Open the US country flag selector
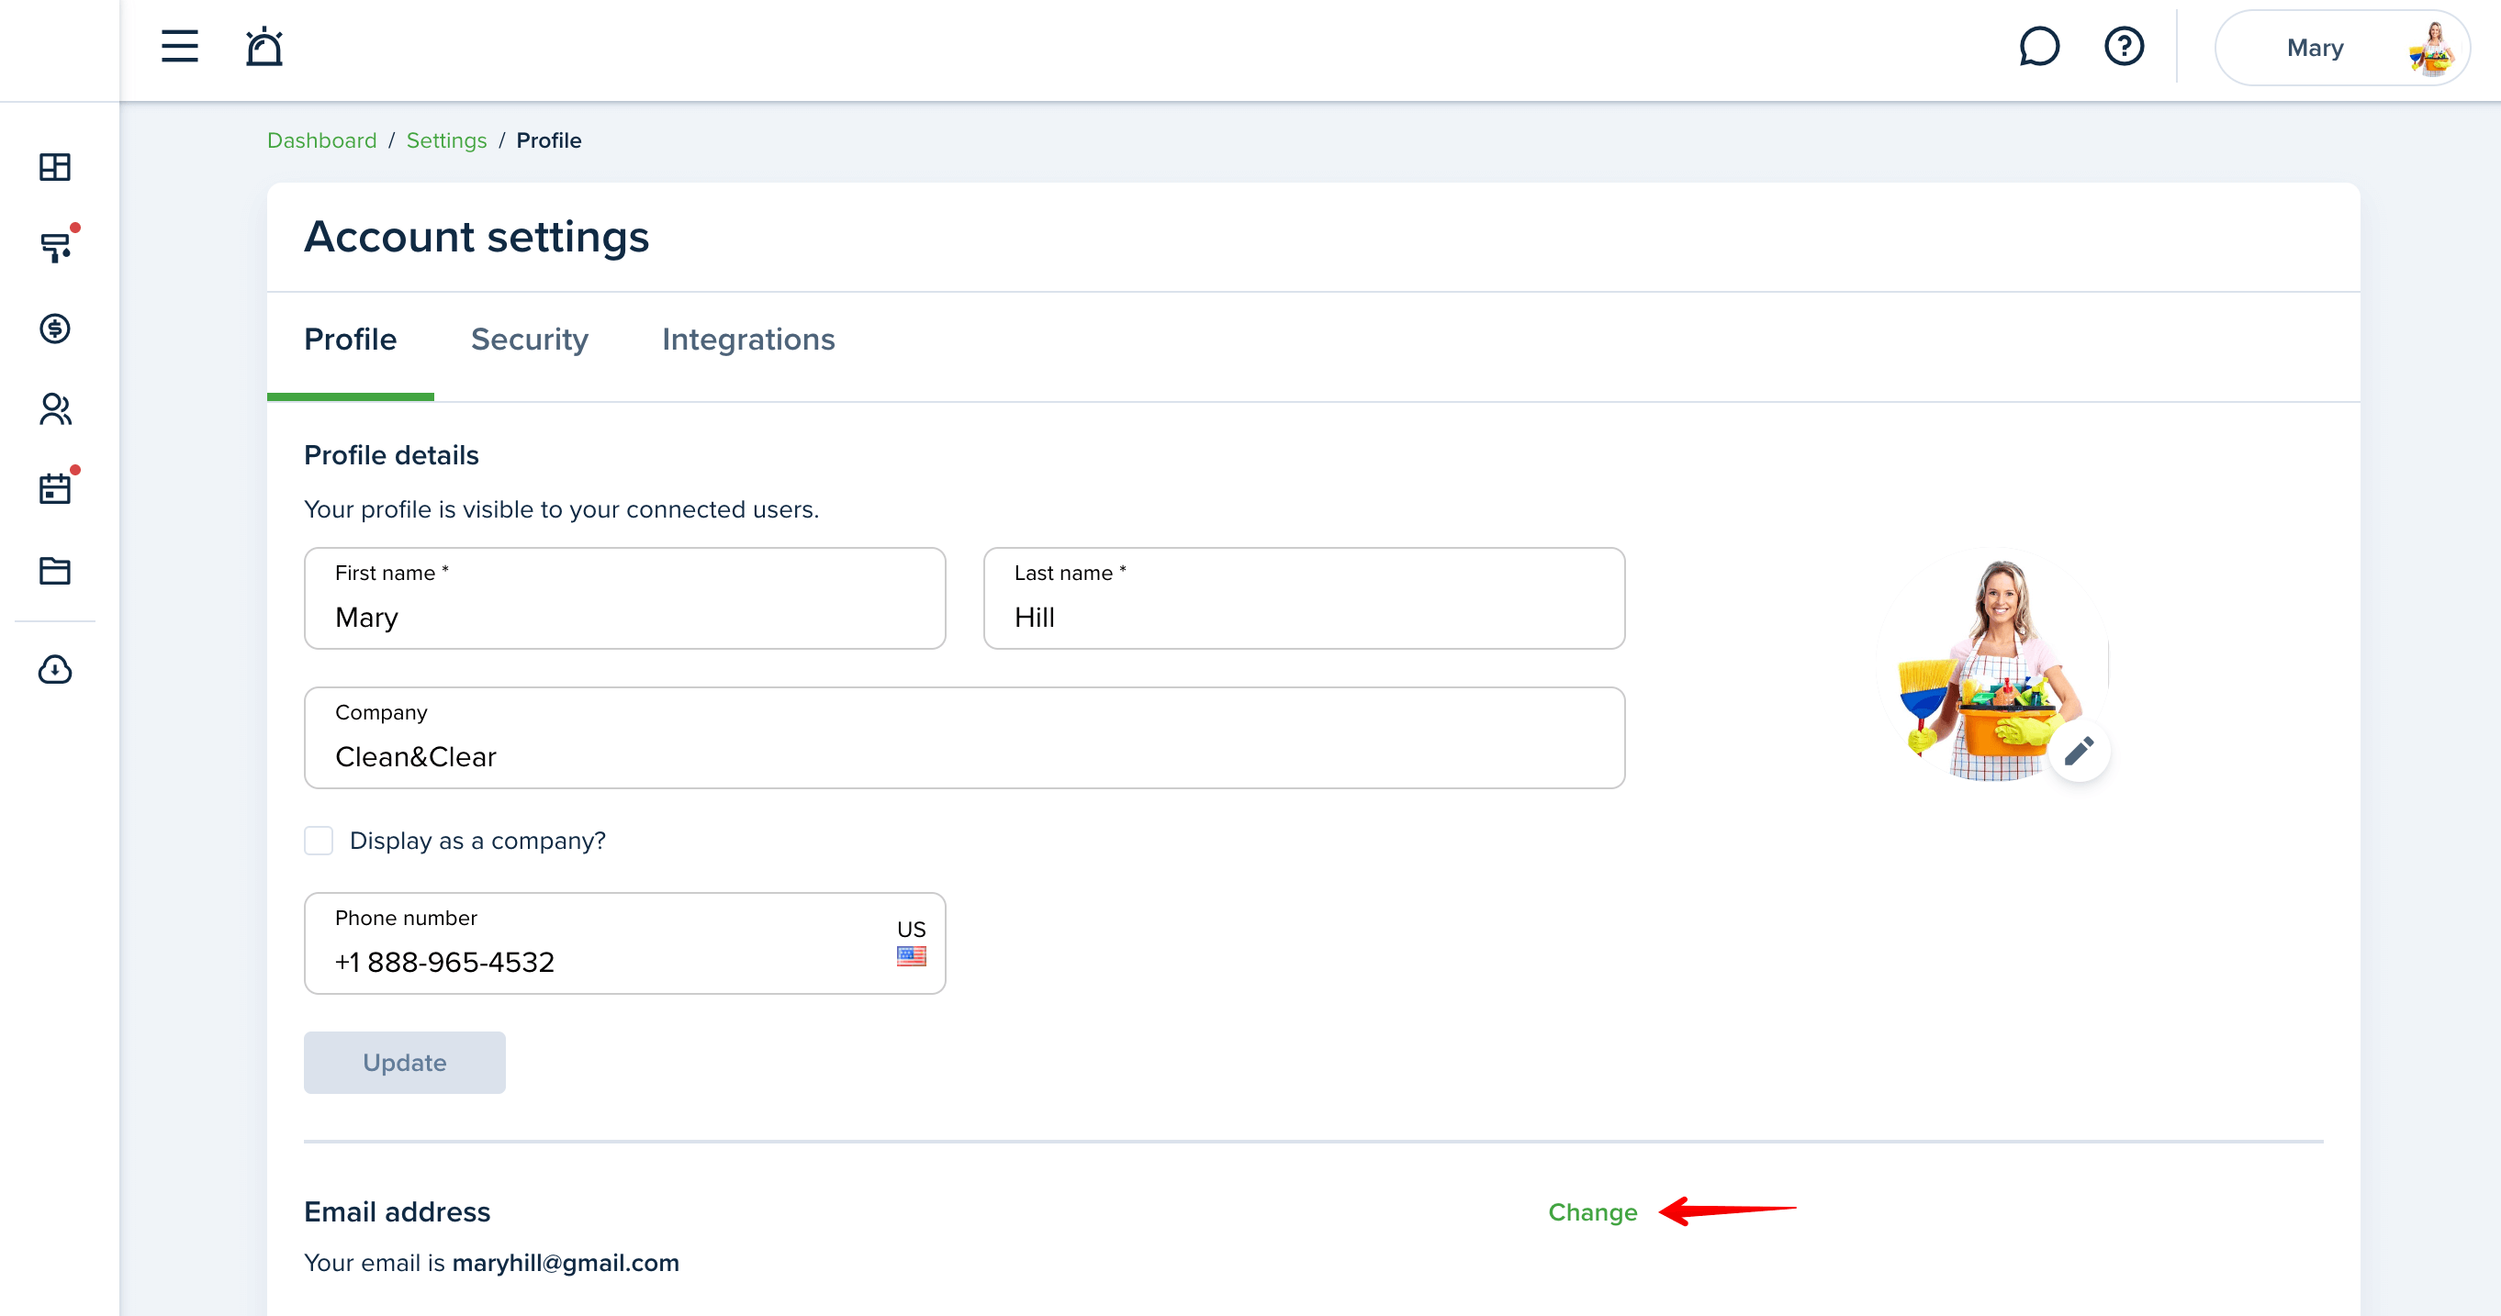The height and width of the screenshot is (1316, 2501). 911,943
